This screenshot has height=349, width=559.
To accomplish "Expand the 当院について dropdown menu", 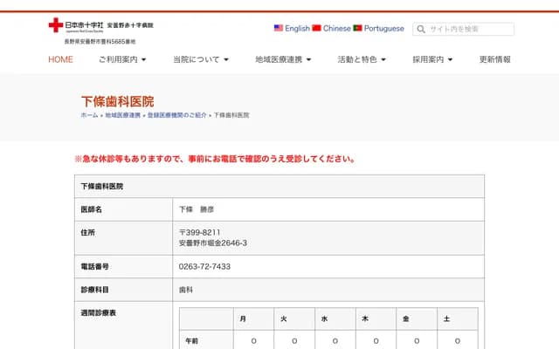I will click(200, 59).
